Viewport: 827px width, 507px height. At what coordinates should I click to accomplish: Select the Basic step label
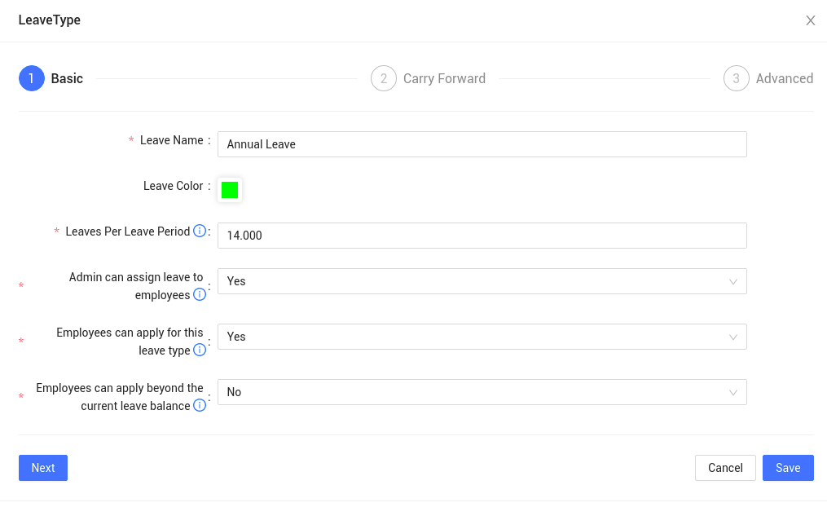click(x=67, y=78)
